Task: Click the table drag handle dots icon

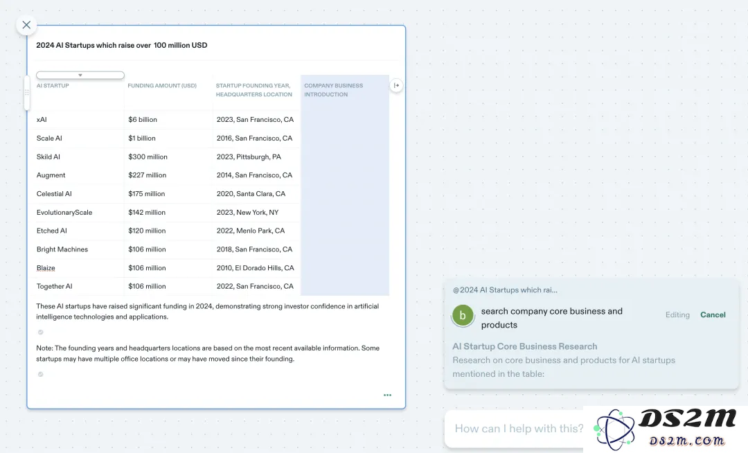Action: [27, 93]
